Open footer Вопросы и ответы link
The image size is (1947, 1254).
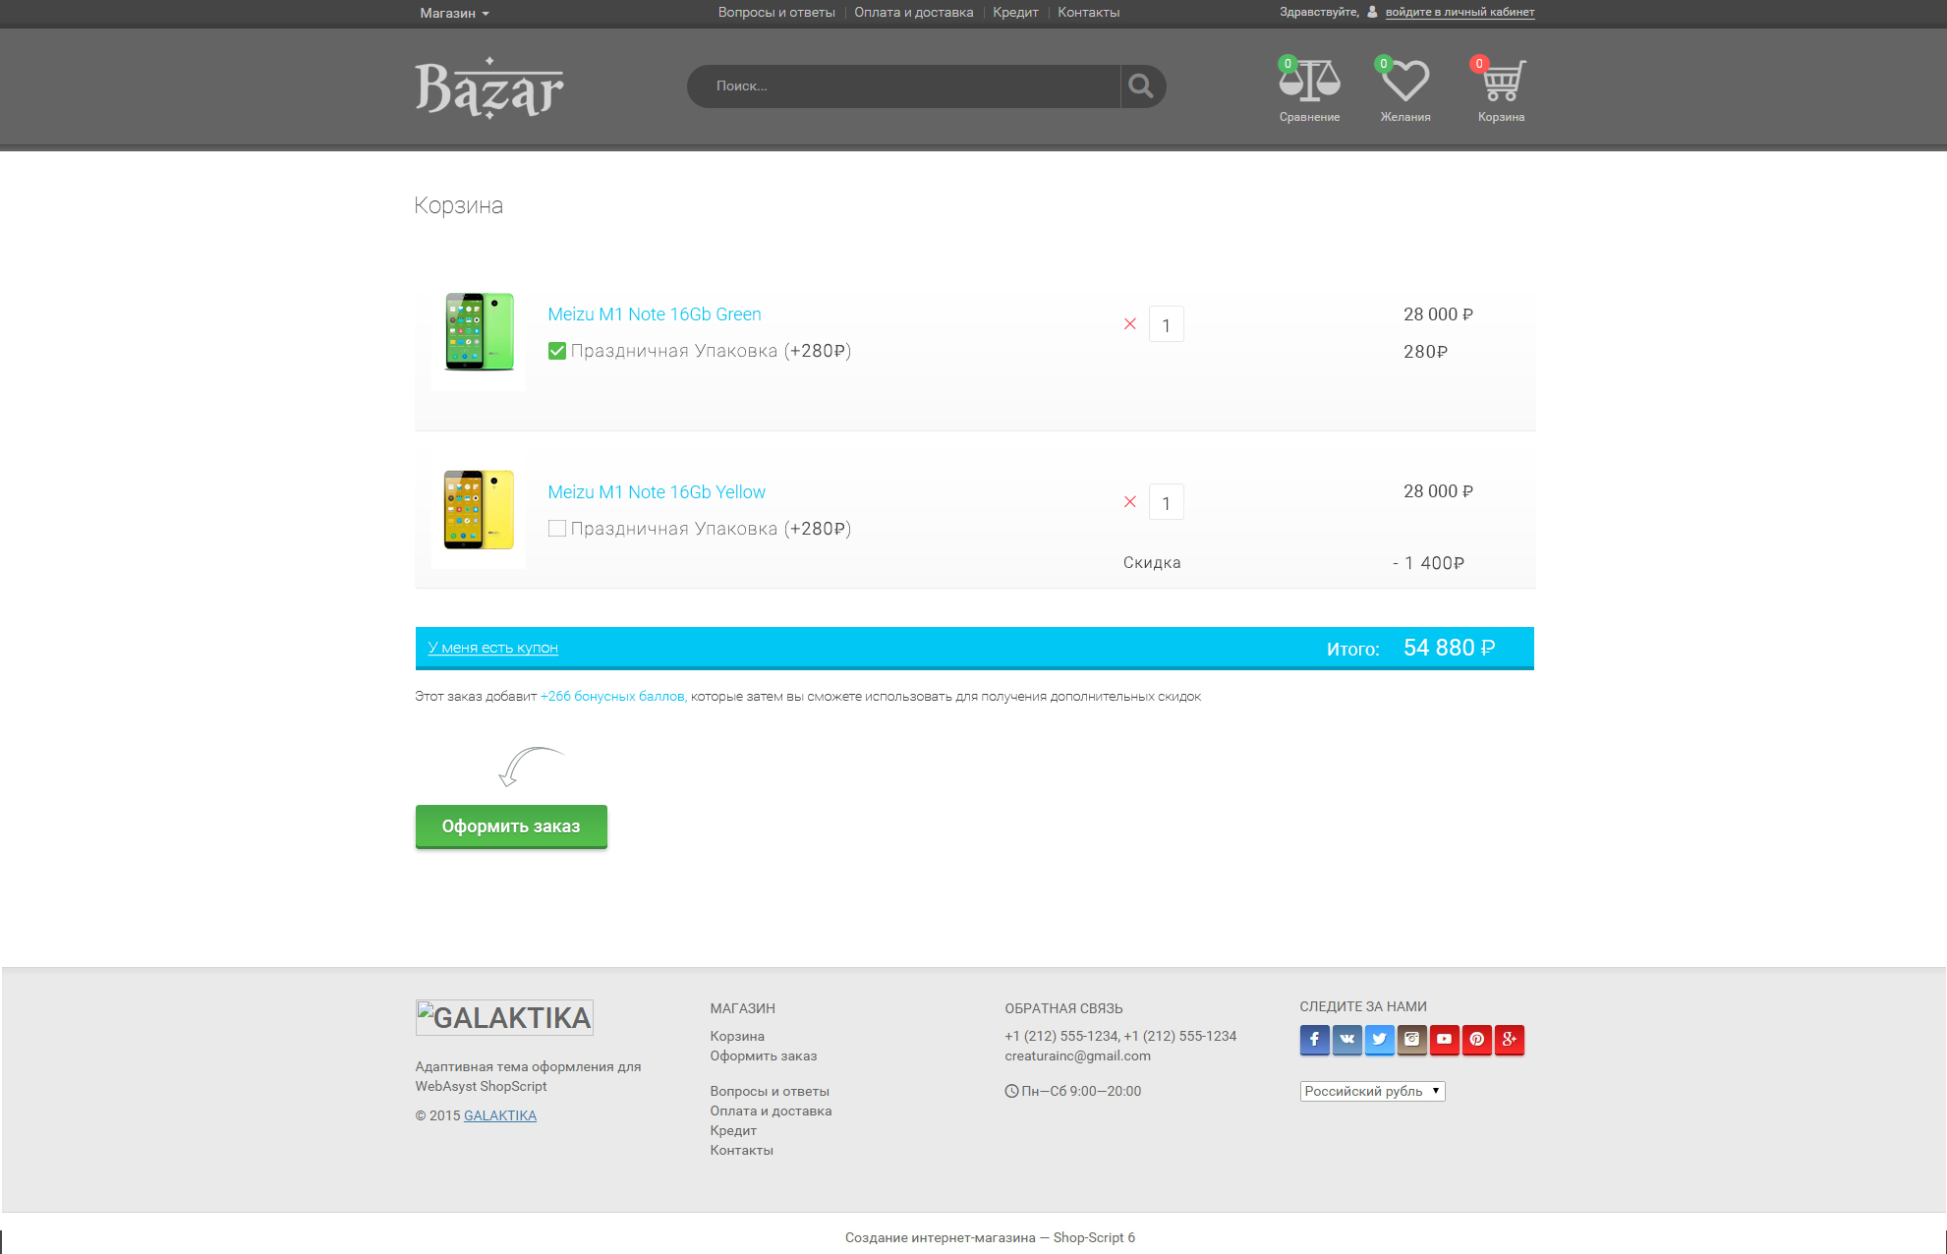(x=770, y=1091)
